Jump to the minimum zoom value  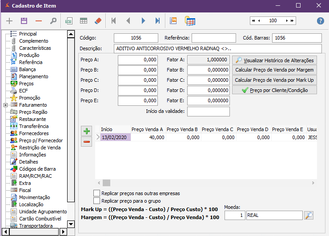[x=253, y=21]
